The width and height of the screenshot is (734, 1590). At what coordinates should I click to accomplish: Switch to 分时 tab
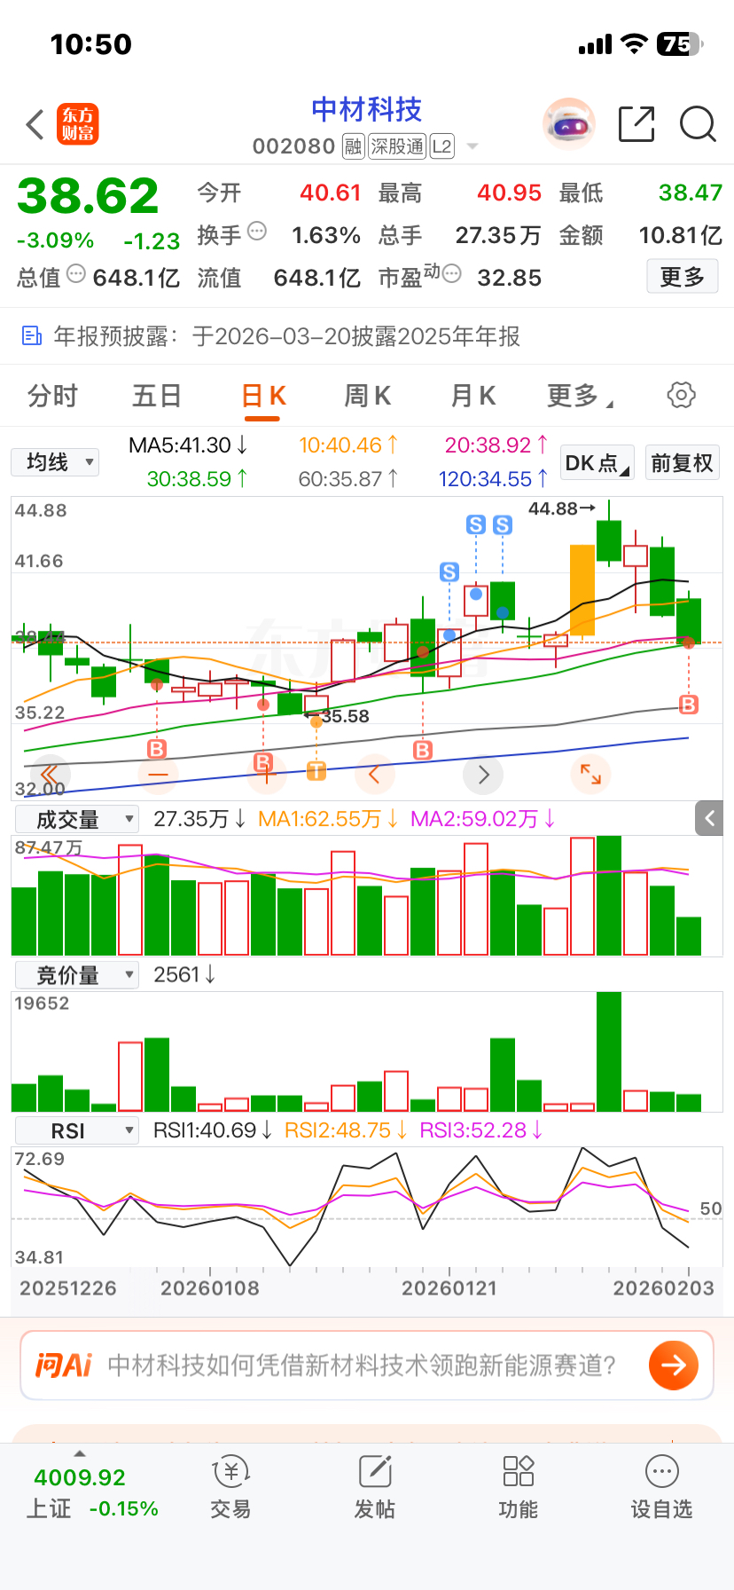pos(53,396)
